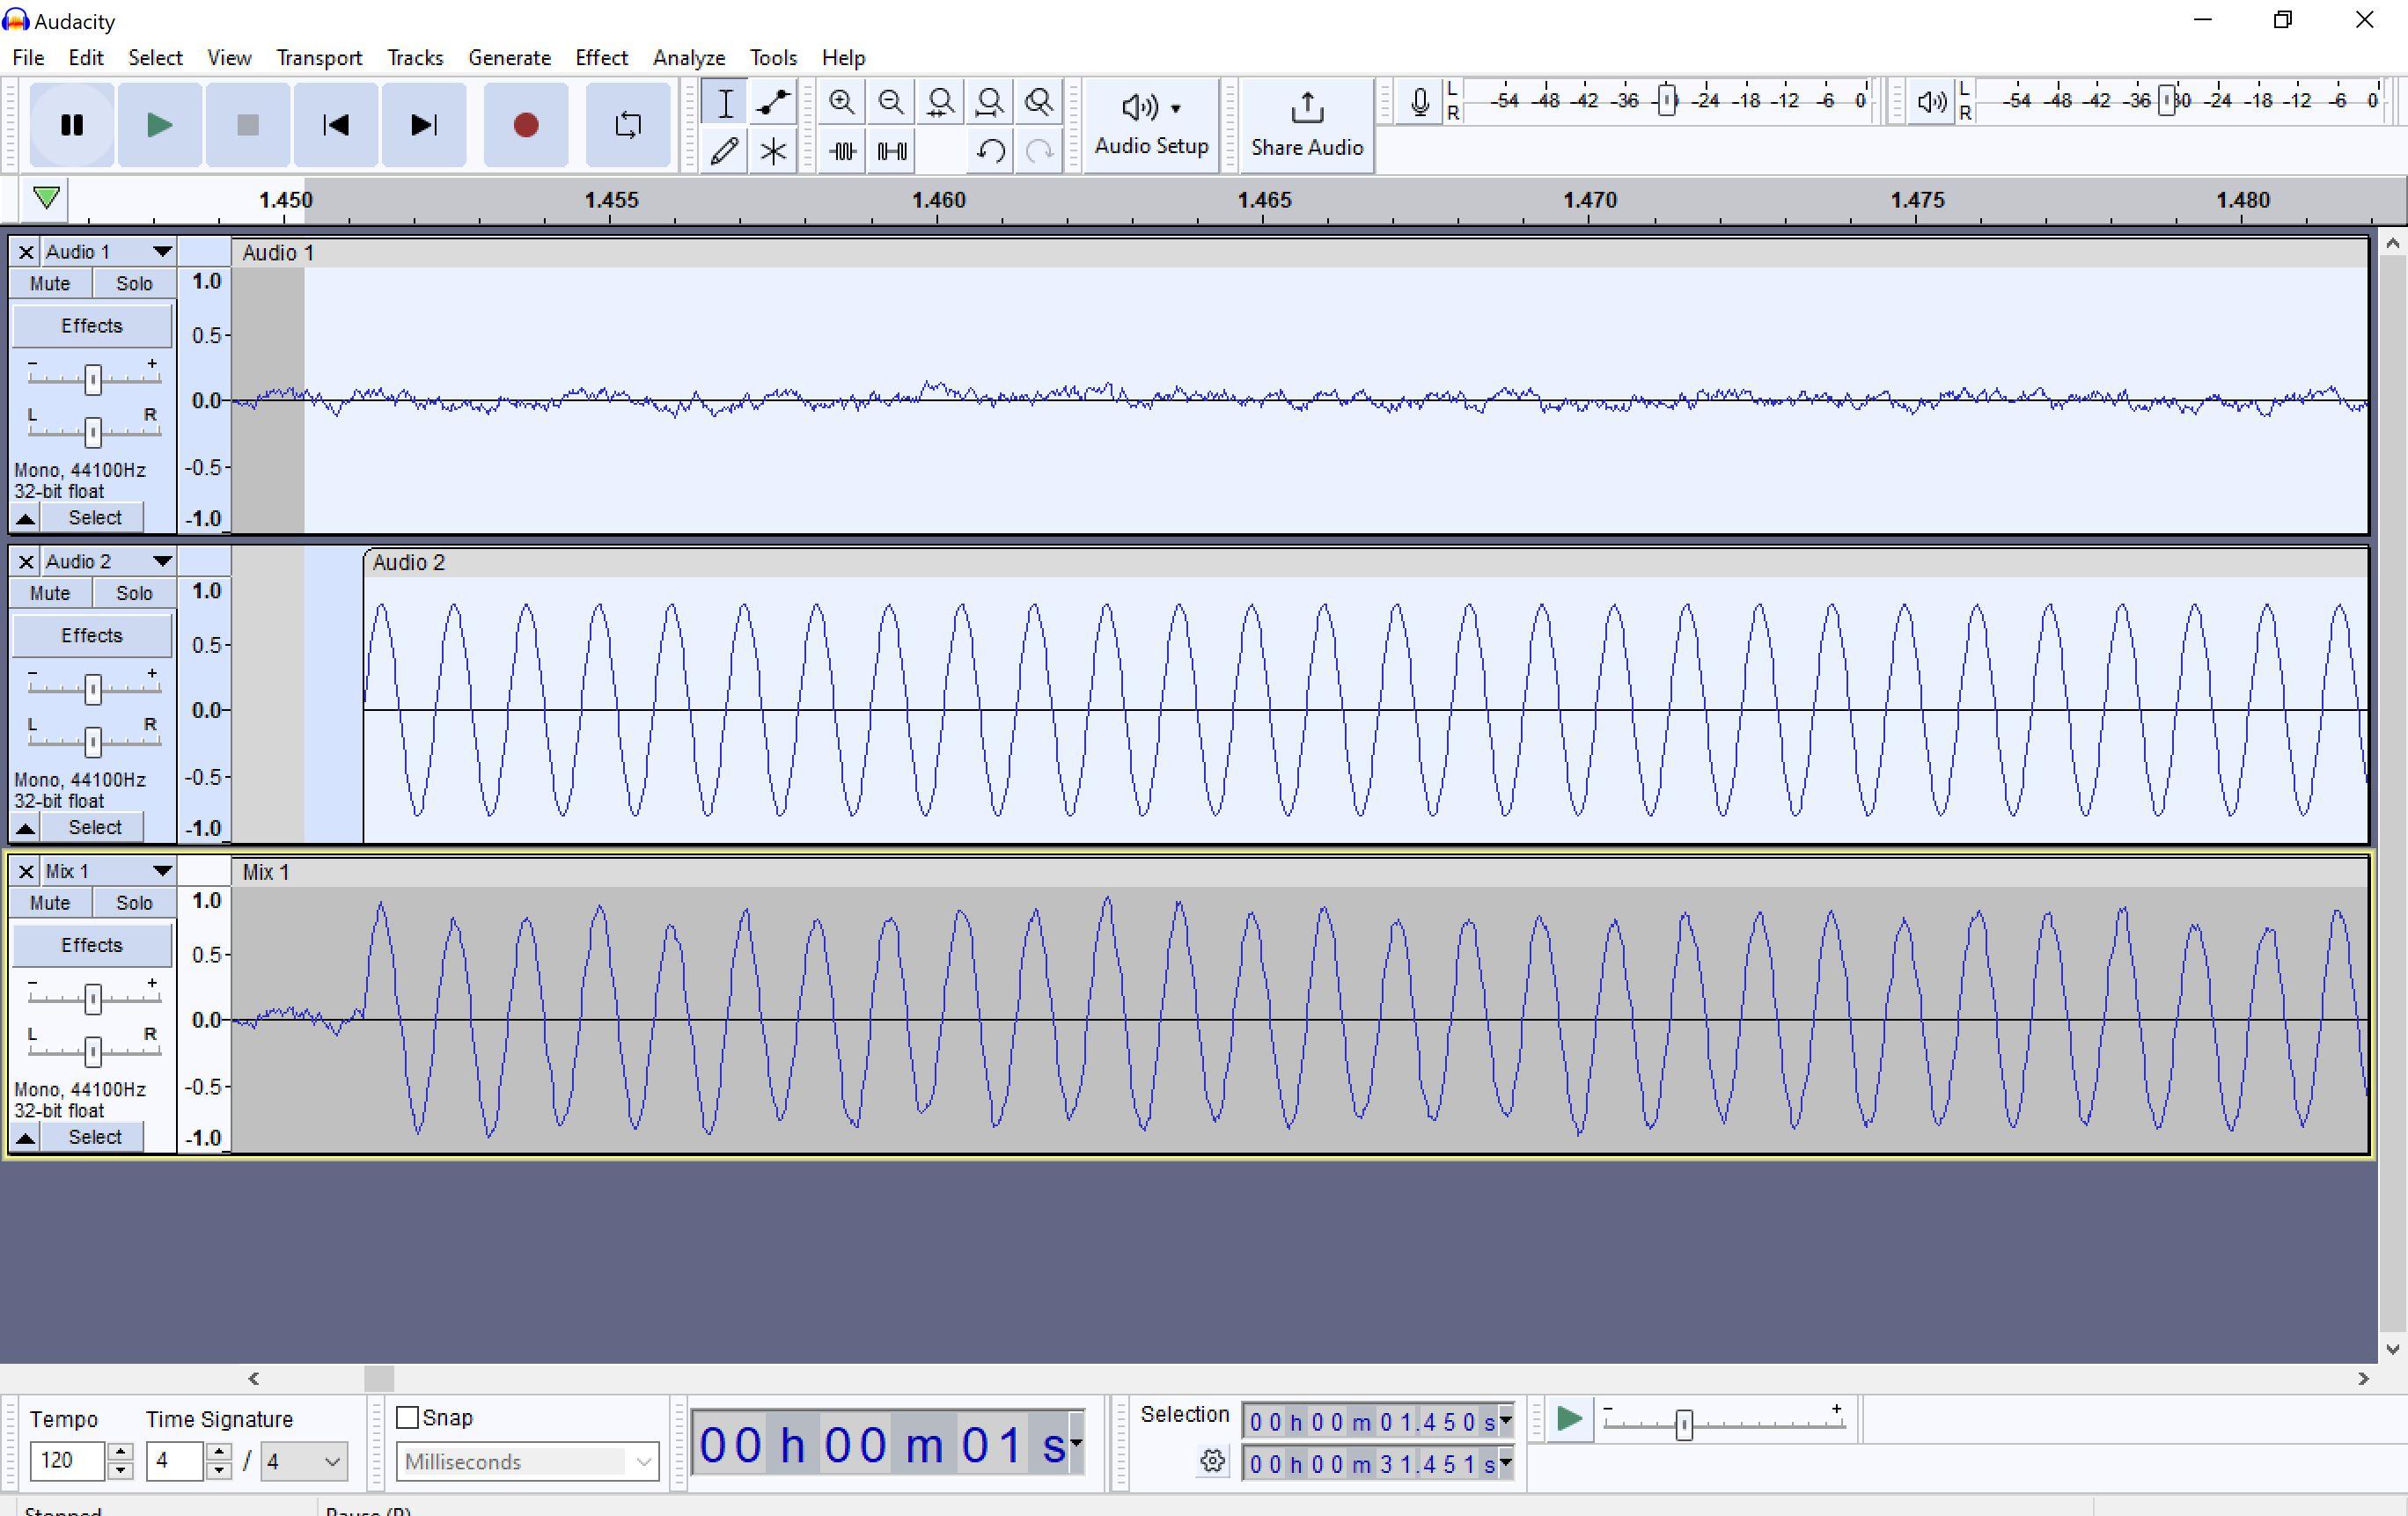Screen dimensions: 2408x1516
Task: Click the Stop transport button
Action: (248, 125)
